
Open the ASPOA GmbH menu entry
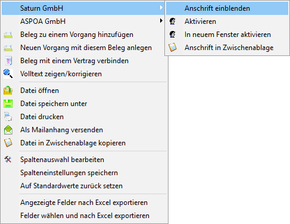point(83,21)
